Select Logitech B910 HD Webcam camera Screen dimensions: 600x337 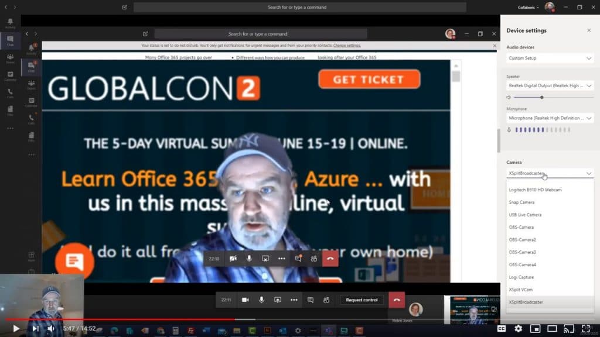550,190
